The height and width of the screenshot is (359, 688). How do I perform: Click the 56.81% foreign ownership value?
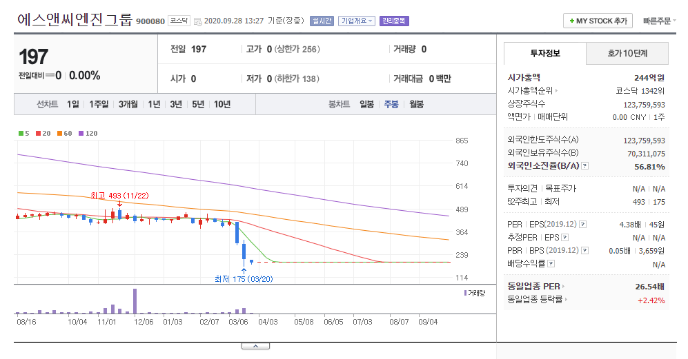[x=649, y=167]
